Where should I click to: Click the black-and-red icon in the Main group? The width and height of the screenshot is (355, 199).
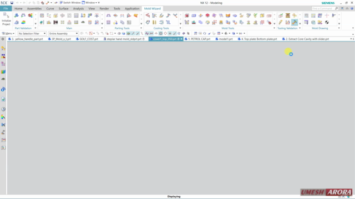[55, 22]
